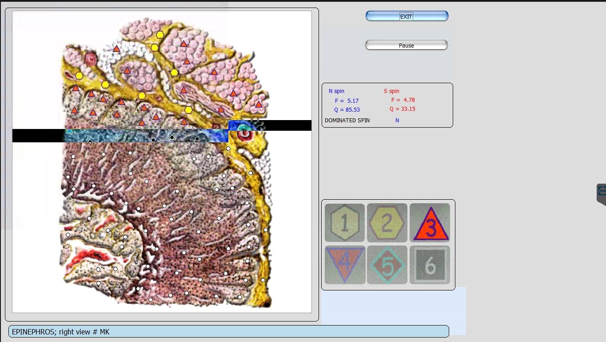606x342 pixels.
Task: Select the inverted triangle level 4 icon
Action: (345, 264)
